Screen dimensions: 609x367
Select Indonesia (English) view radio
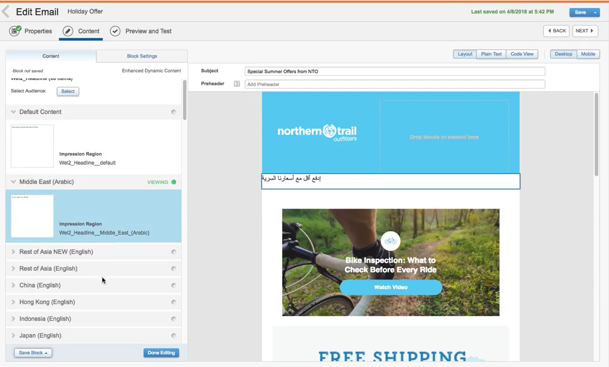pos(174,319)
